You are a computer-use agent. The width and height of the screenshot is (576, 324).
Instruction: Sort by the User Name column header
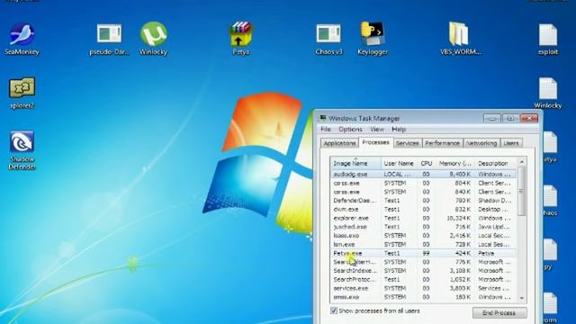[x=399, y=163]
